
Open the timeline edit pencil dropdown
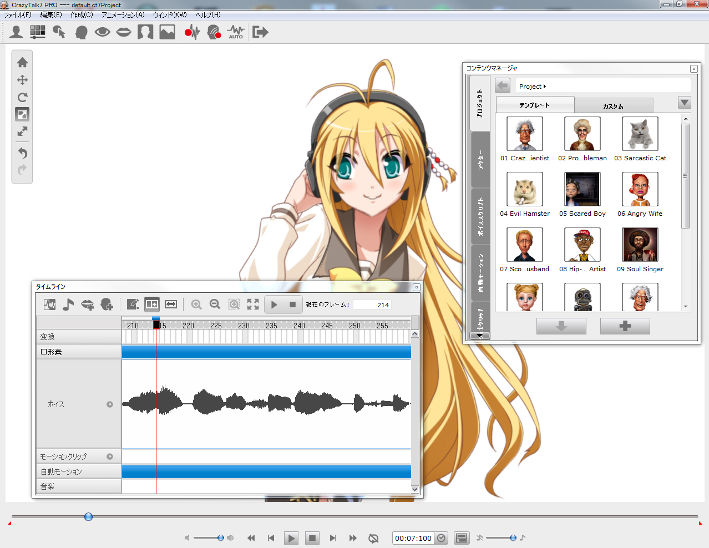[133, 304]
